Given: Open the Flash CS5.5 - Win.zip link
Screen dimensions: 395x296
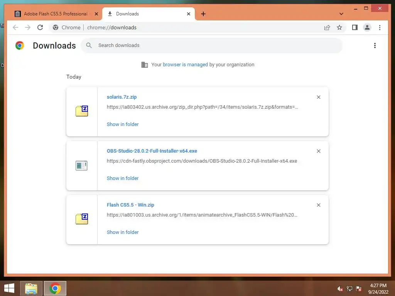Looking at the screenshot, I should pos(130,205).
